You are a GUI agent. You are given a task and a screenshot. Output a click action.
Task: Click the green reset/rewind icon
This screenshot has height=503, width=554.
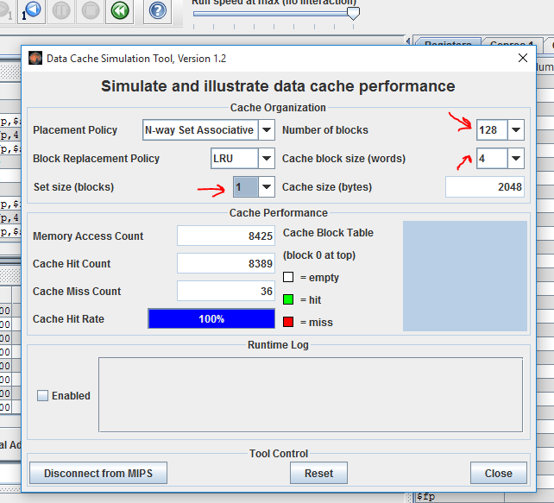pyautogui.click(x=120, y=10)
